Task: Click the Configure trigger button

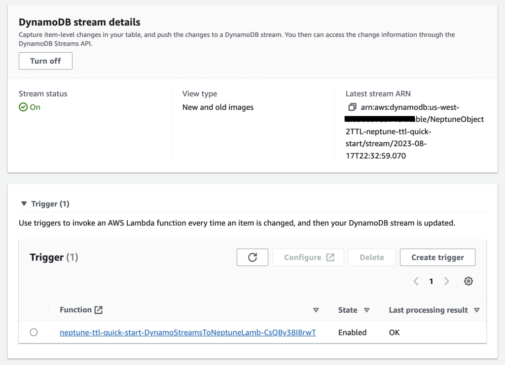Action: pos(308,257)
